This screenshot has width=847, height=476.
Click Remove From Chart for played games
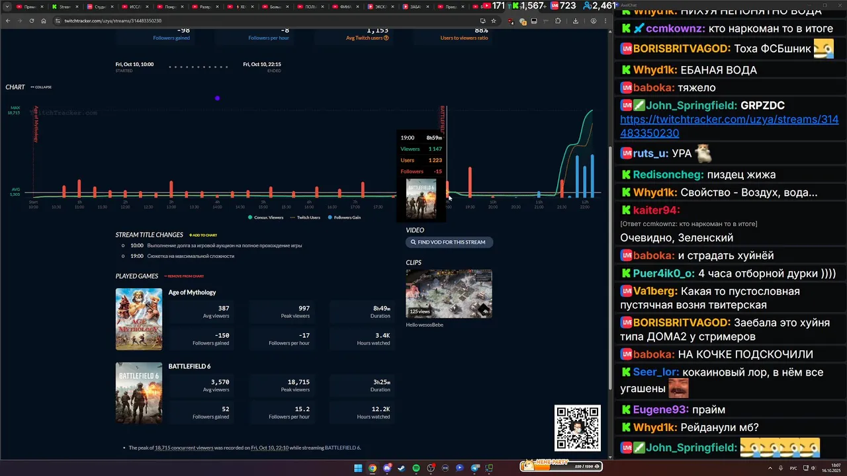click(x=184, y=276)
